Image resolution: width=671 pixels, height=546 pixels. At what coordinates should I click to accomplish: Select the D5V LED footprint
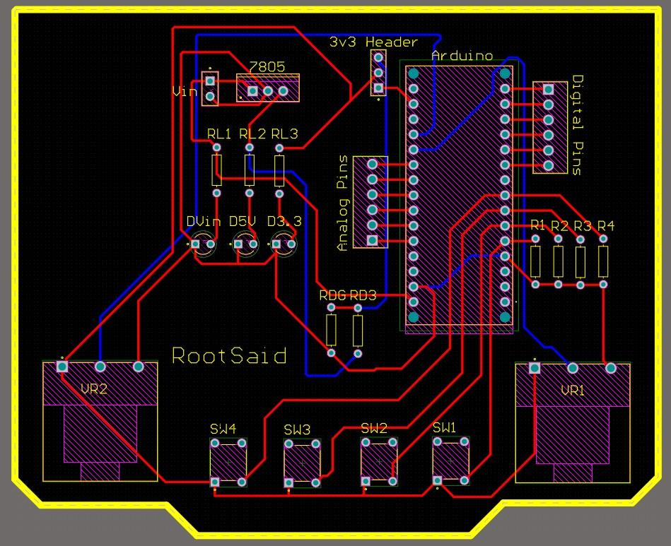point(245,244)
